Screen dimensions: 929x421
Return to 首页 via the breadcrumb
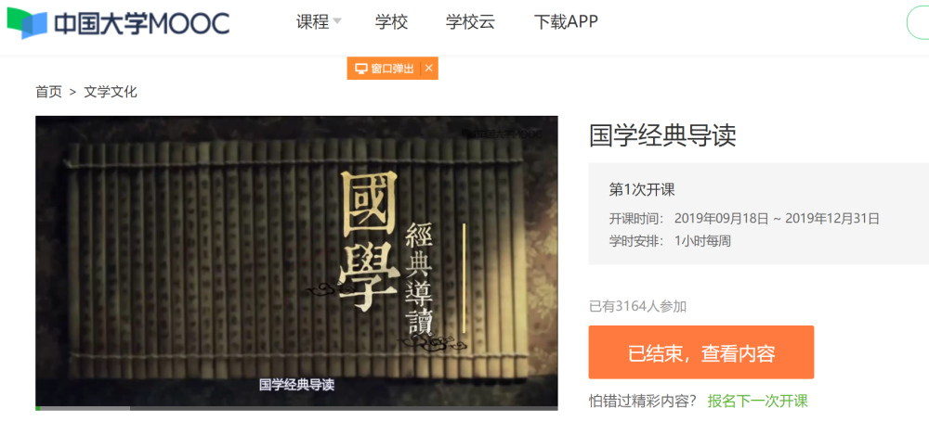pyautogui.click(x=48, y=92)
